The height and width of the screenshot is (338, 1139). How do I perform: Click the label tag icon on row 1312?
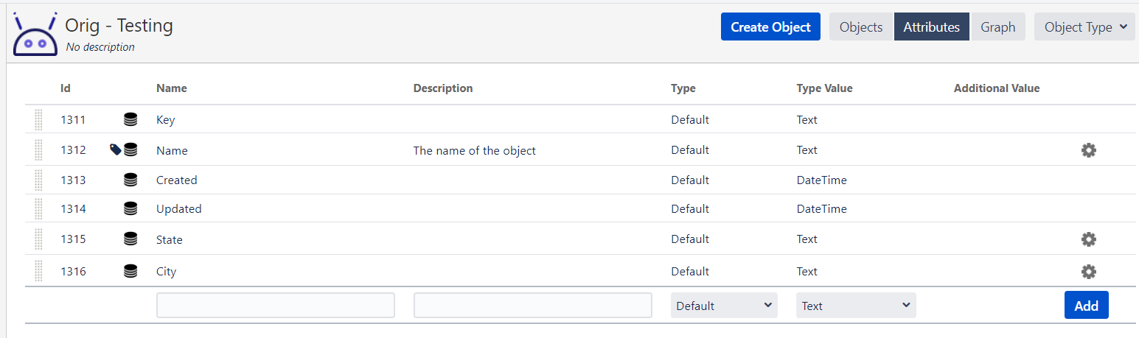115,149
